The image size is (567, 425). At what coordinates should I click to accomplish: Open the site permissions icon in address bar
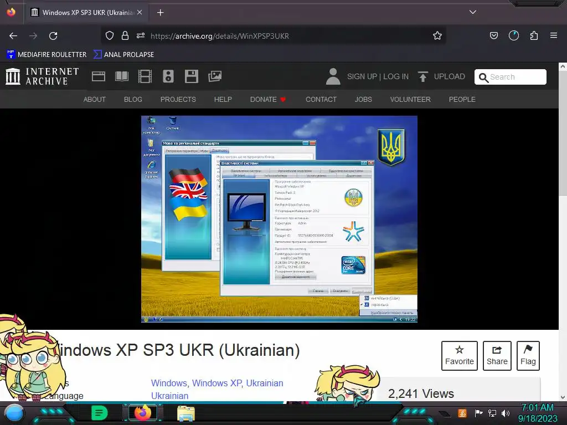(141, 36)
